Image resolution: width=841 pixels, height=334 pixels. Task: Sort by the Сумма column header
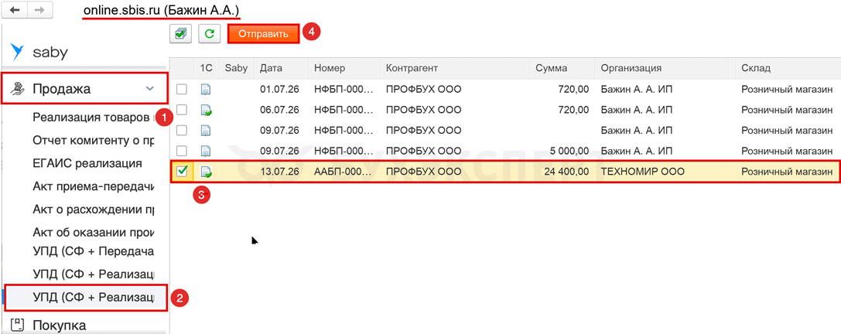coord(562,68)
